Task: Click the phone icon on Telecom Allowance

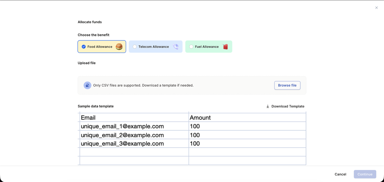Action: pos(175,47)
